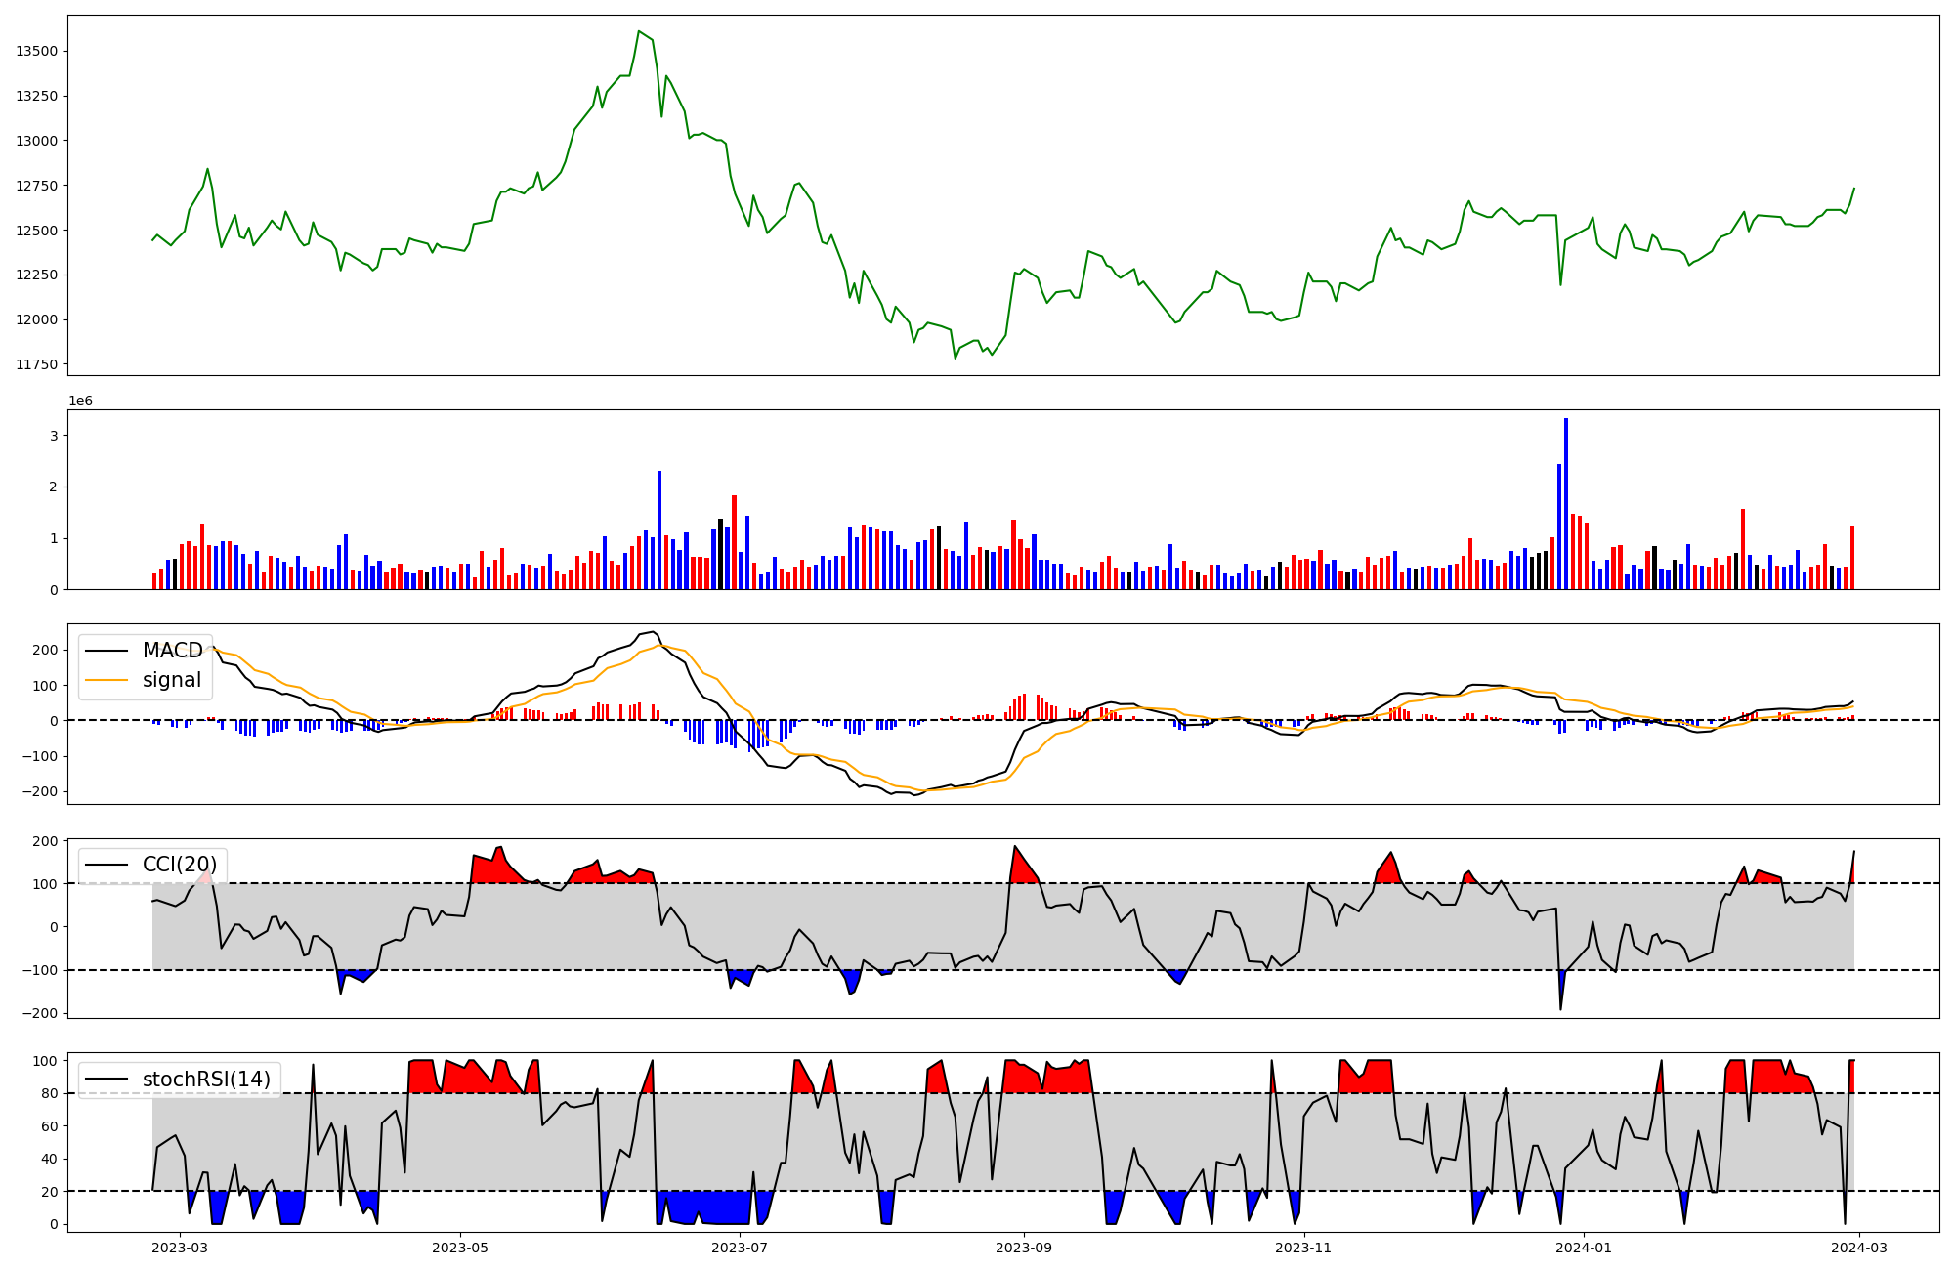This screenshot has height=1270, width=1954.
Task: Click the -200 tick on the CCI axis
Action: (42, 1013)
